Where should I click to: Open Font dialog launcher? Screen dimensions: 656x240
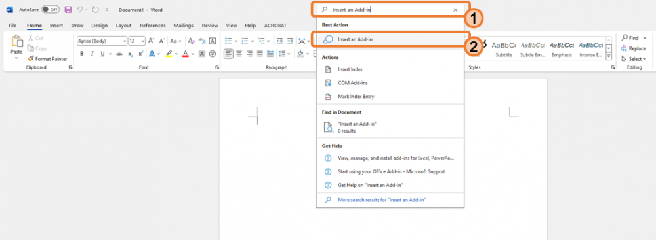tap(217, 67)
